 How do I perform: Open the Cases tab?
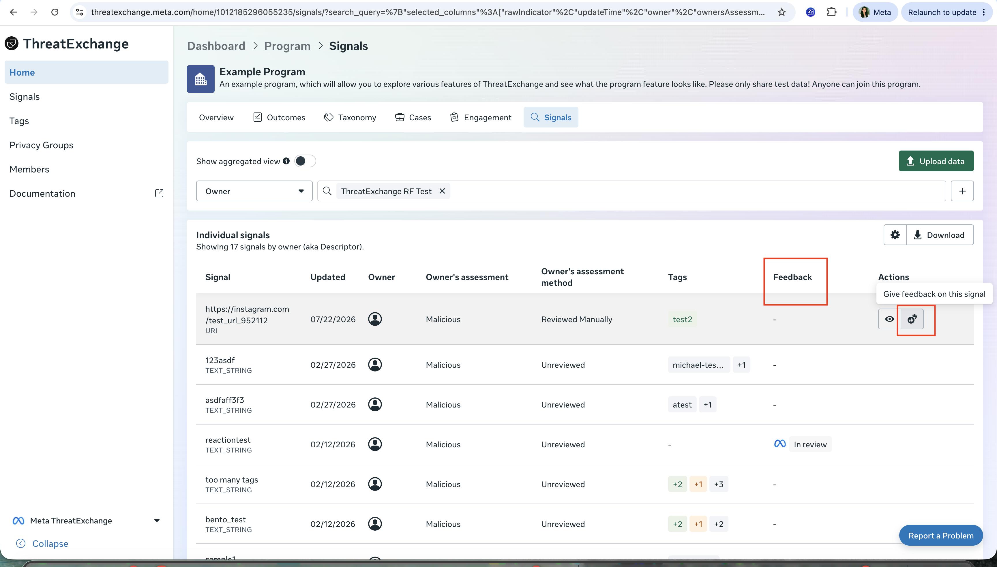pos(413,117)
